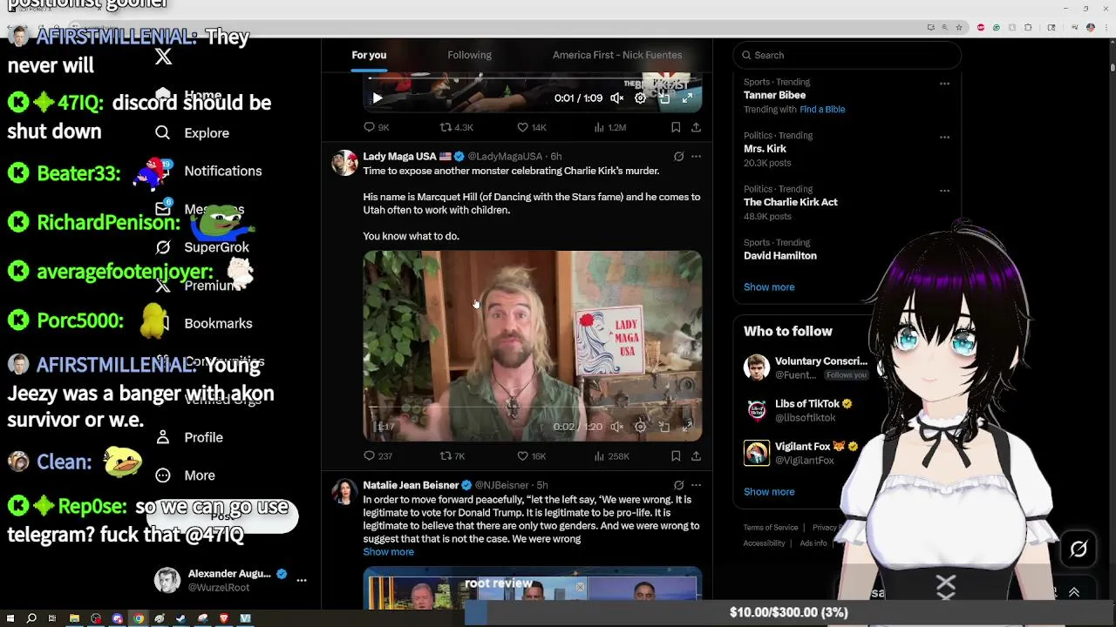
Task: Click the X logo home icon
Action: pos(163,57)
